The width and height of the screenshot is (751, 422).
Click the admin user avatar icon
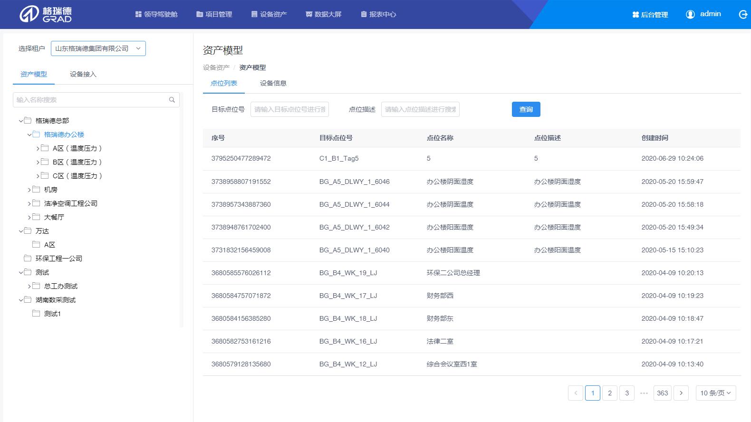(690, 14)
